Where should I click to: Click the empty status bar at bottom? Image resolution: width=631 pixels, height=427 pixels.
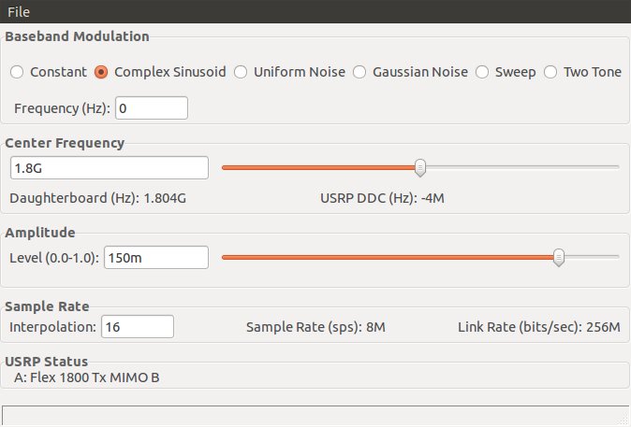(315, 416)
